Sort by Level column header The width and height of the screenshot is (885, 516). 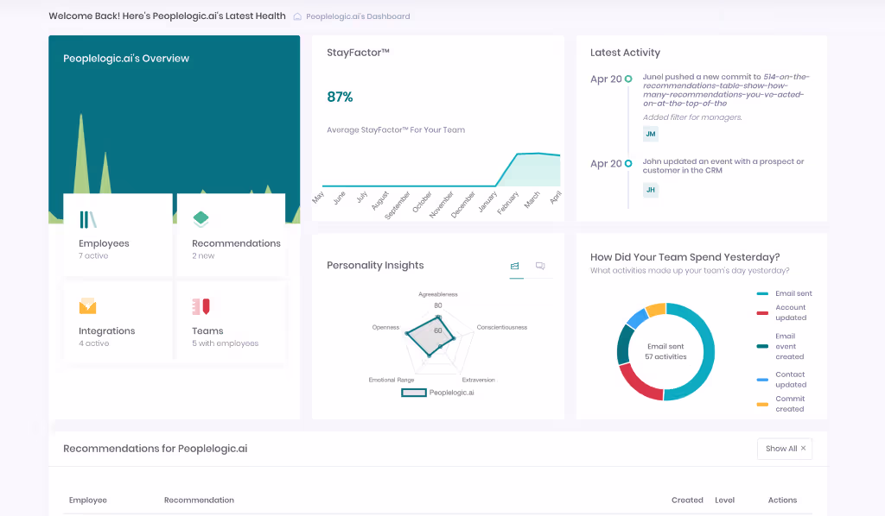point(725,500)
